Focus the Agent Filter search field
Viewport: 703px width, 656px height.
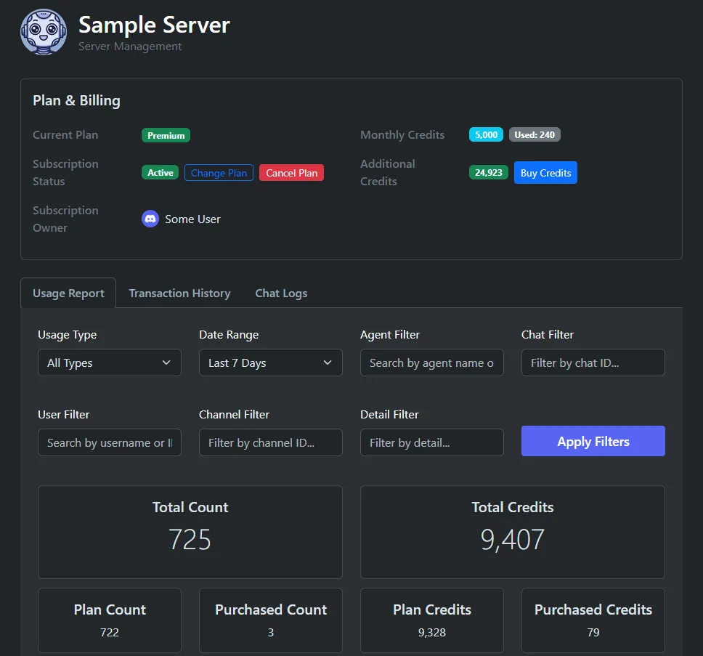tap(432, 363)
